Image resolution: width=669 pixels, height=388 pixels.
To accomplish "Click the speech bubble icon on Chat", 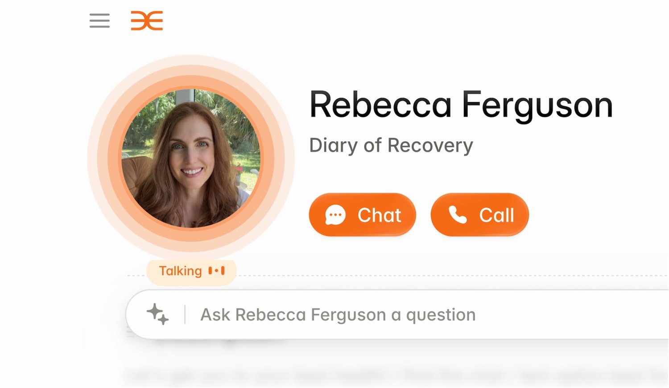I will pos(335,215).
